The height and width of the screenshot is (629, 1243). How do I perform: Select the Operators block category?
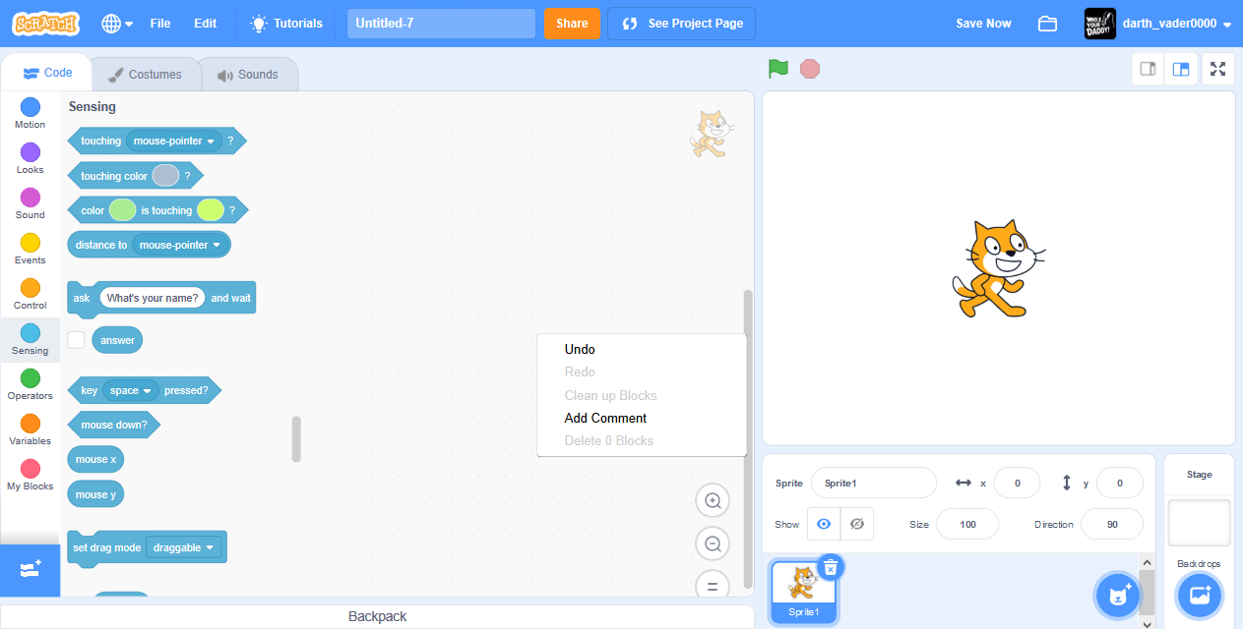pyautogui.click(x=31, y=384)
